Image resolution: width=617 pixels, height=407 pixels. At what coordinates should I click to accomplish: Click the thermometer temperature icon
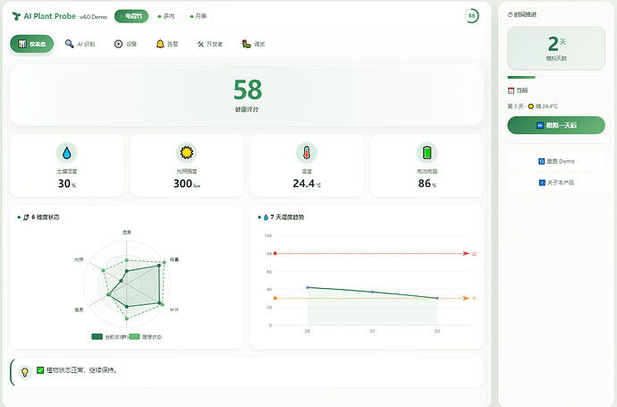307,153
